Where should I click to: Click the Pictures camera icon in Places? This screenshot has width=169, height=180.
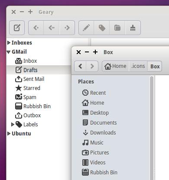click(x=85, y=152)
